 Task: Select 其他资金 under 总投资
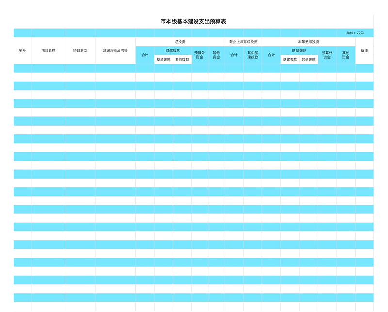click(216, 55)
